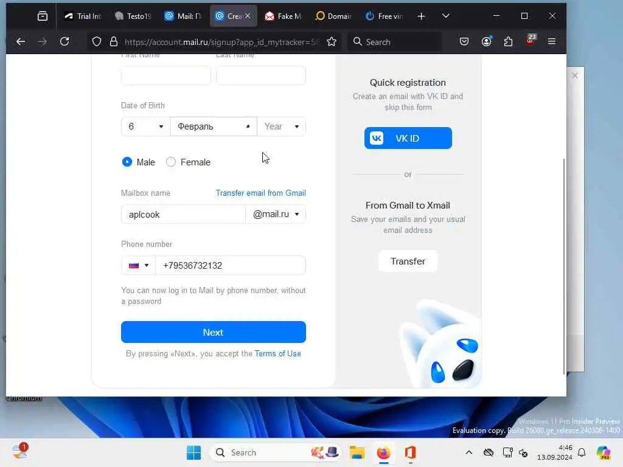Open the Terms of Use link
Screen dimensions: 623x467
tap(277, 353)
